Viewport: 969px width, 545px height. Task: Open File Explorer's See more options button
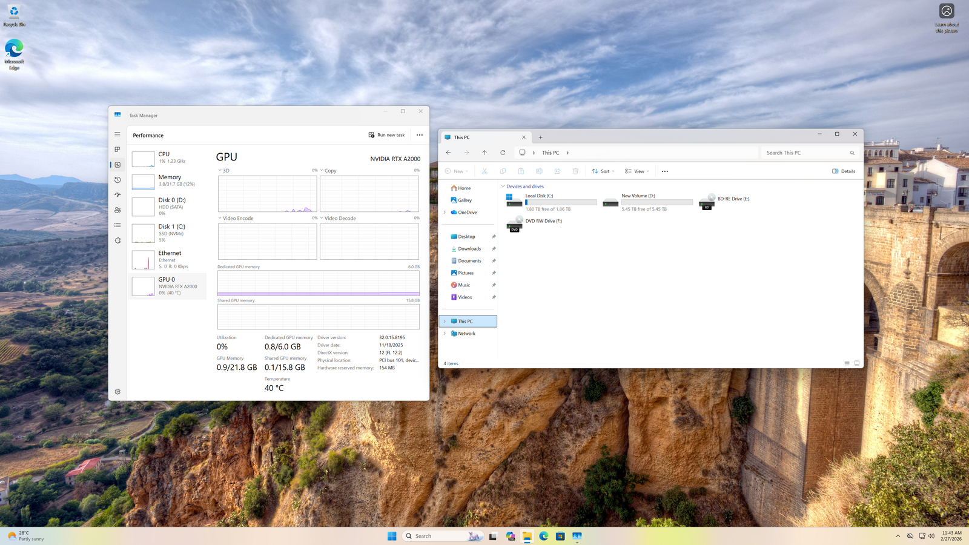(x=665, y=171)
